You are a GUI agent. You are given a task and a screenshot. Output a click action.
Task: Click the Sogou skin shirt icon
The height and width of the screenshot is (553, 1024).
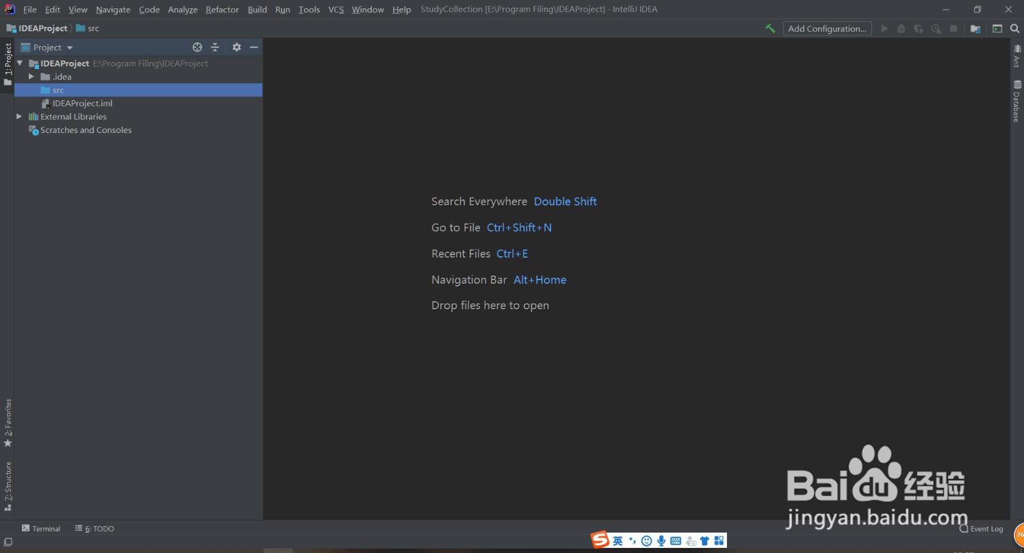click(x=705, y=541)
